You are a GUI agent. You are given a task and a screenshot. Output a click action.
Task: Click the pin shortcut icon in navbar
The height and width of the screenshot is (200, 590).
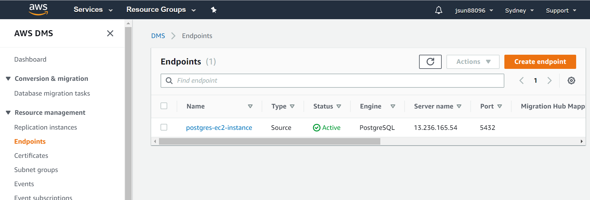coord(214,10)
